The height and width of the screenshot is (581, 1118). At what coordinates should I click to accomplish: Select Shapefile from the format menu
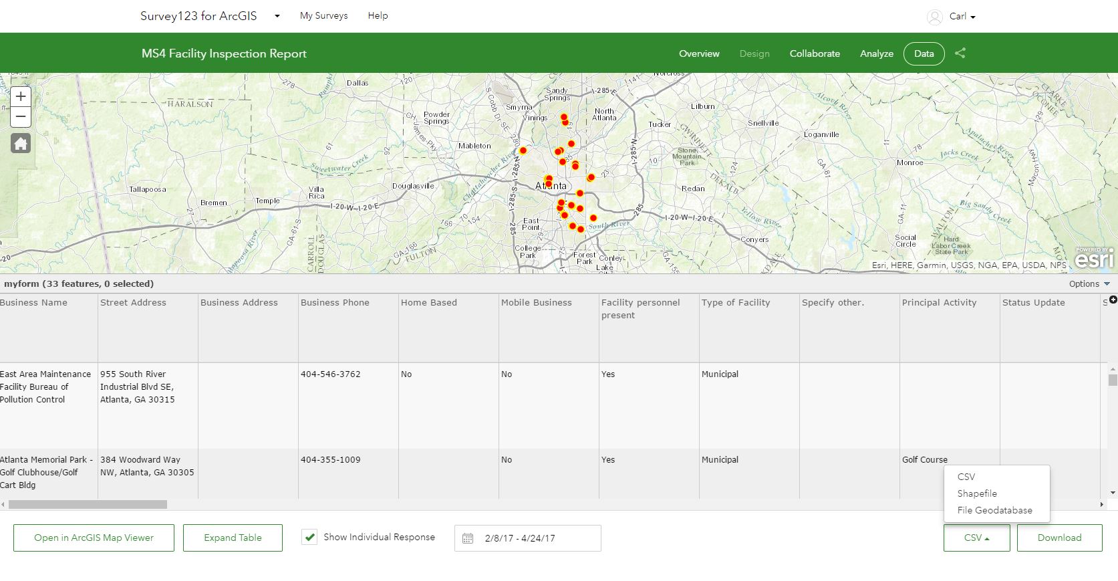[976, 493]
